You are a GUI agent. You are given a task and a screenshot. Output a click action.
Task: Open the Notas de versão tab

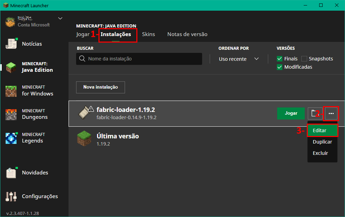(187, 34)
